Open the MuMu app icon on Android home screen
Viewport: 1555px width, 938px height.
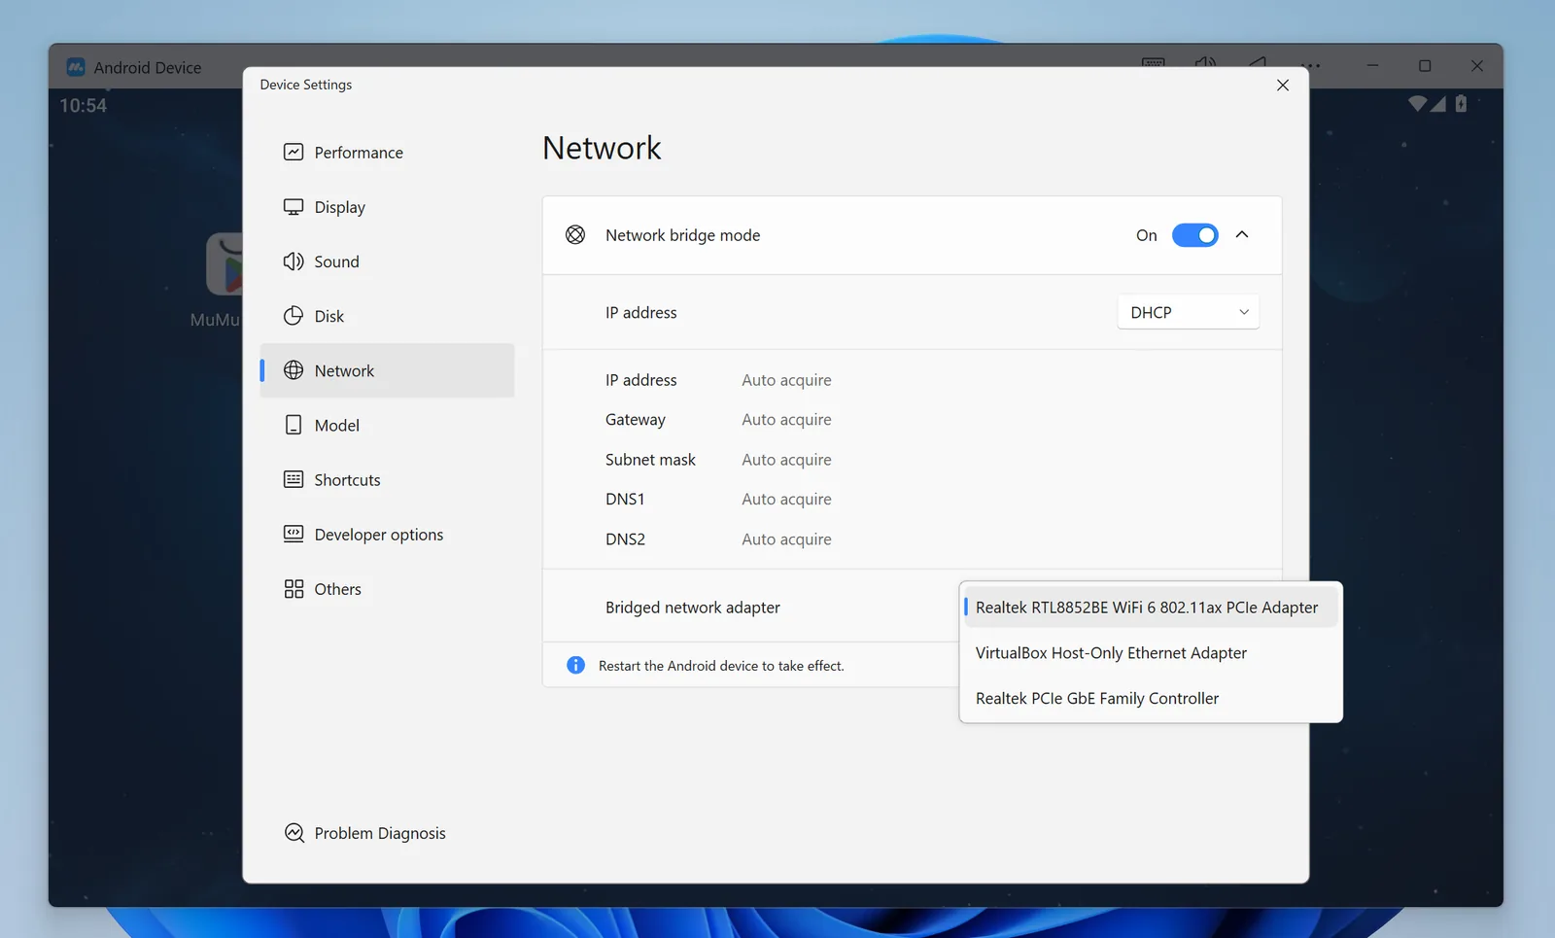(x=225, y=264)
